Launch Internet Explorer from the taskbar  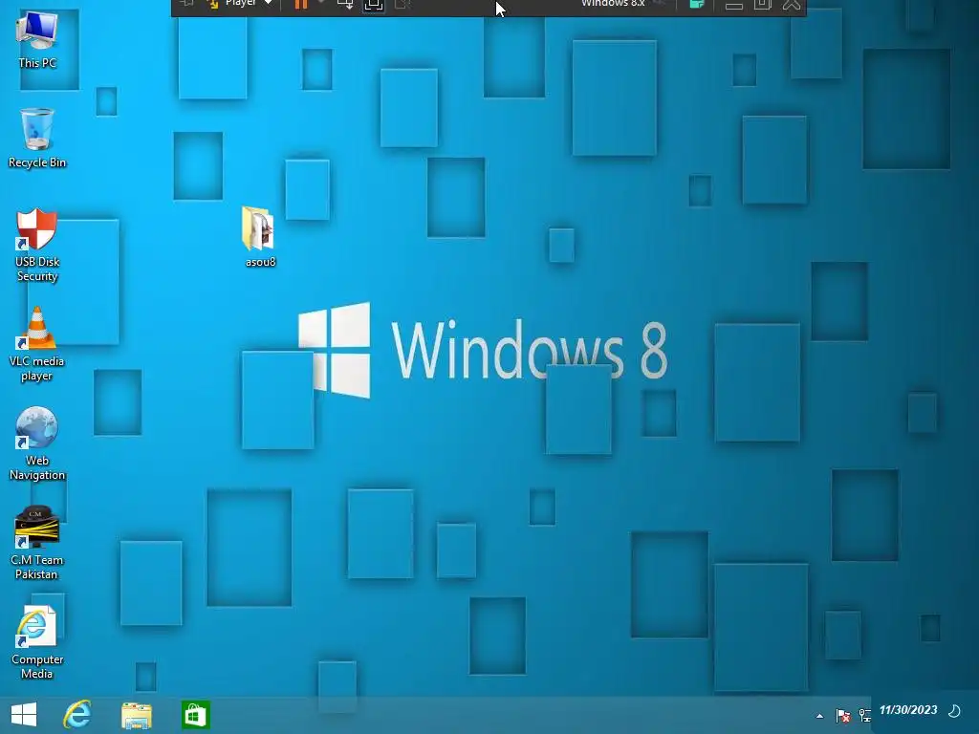(77, 715)
